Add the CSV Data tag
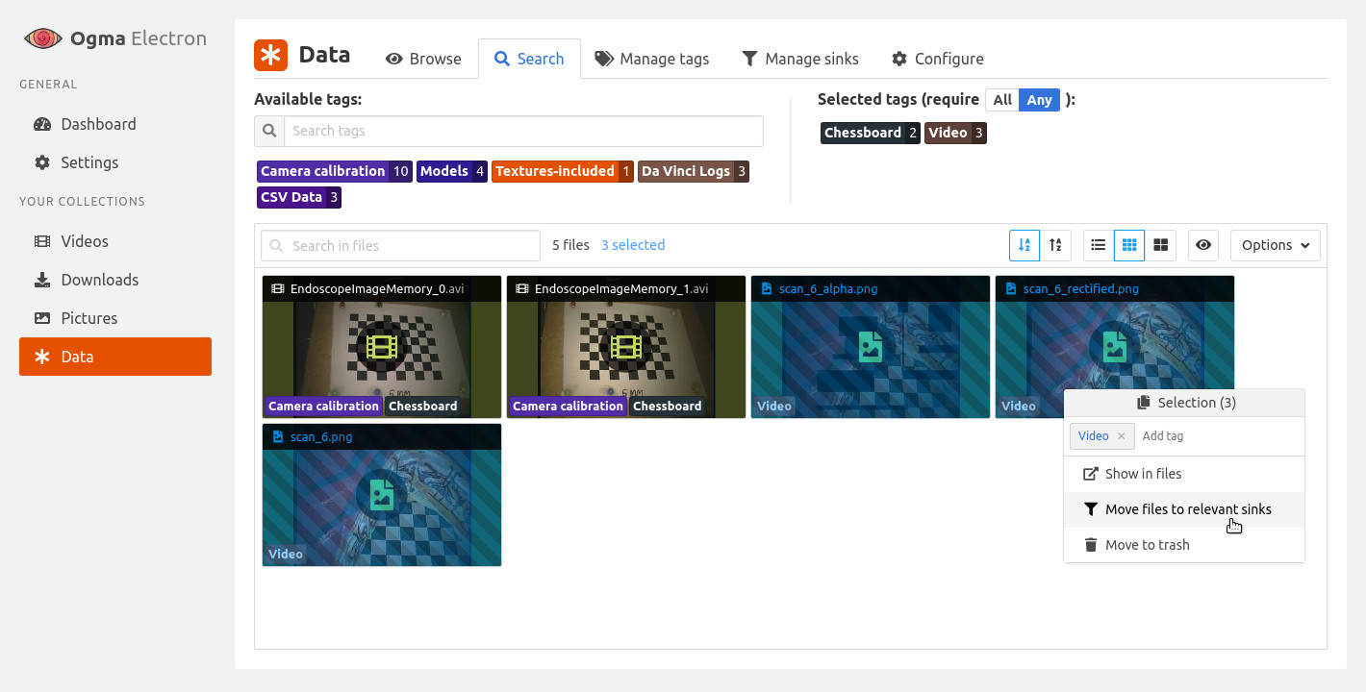 299,197
